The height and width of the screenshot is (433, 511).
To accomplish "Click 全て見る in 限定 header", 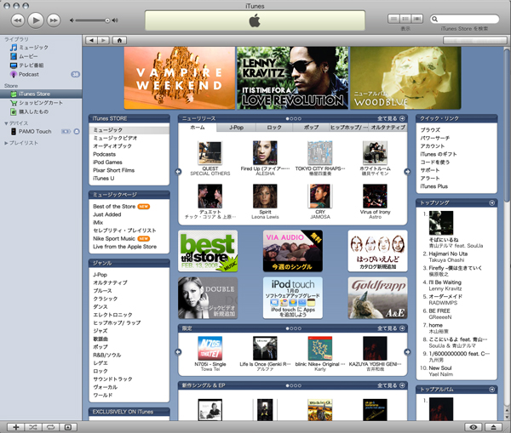I will 391,328.
